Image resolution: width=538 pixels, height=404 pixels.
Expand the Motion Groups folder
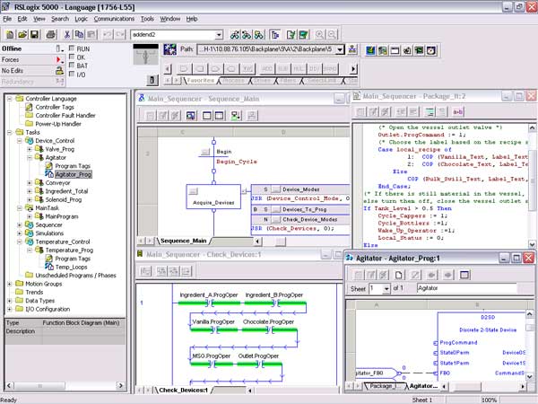click(10, 284)
